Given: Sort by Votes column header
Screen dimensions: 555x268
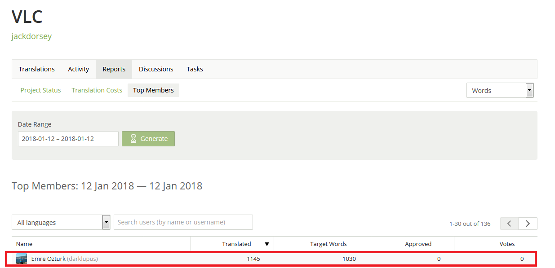Looking at the screenshot, I should pos(507,244).
